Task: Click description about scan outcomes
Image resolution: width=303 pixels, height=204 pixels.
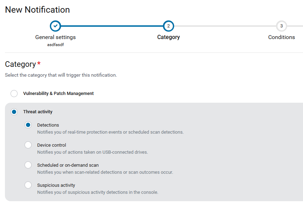Action: click(105, 172)
